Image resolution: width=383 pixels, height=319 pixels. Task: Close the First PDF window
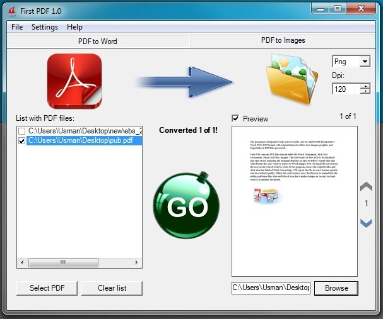click(x=361, y=9)
